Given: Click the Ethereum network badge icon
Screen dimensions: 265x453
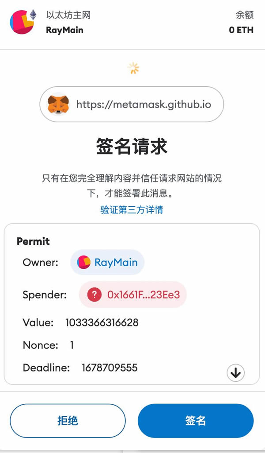Looking at the screenshot, I should click(x=33, y=15).
